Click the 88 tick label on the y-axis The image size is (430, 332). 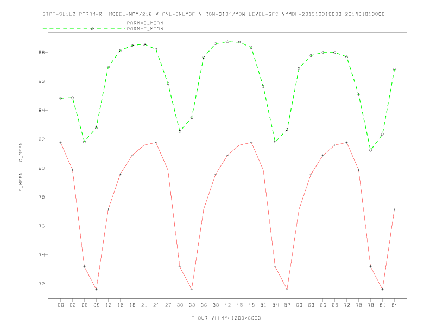click(41, 52)
